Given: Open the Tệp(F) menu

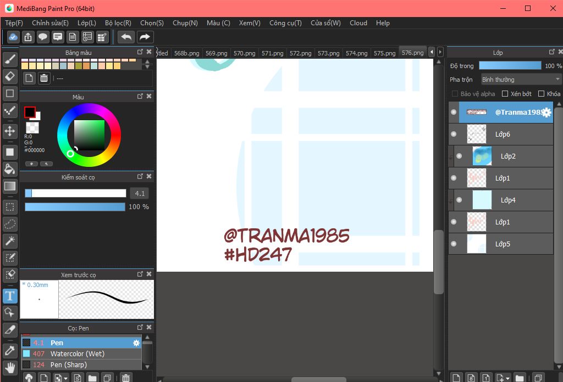Looking at the screenshot, I should point(14,23).
